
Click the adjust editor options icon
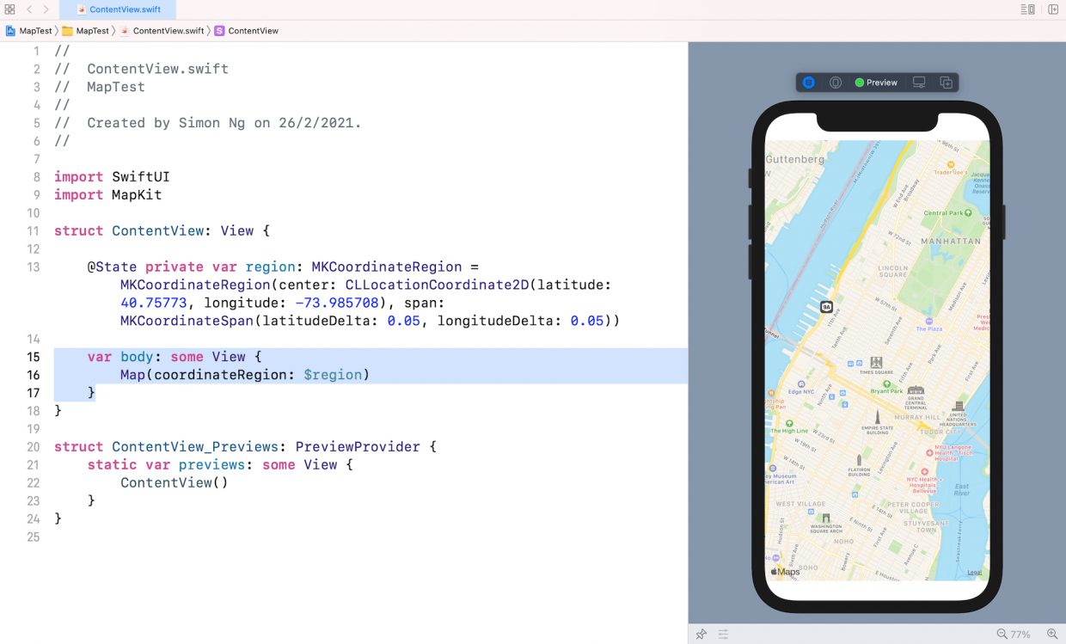click(x=1026, y=9)
